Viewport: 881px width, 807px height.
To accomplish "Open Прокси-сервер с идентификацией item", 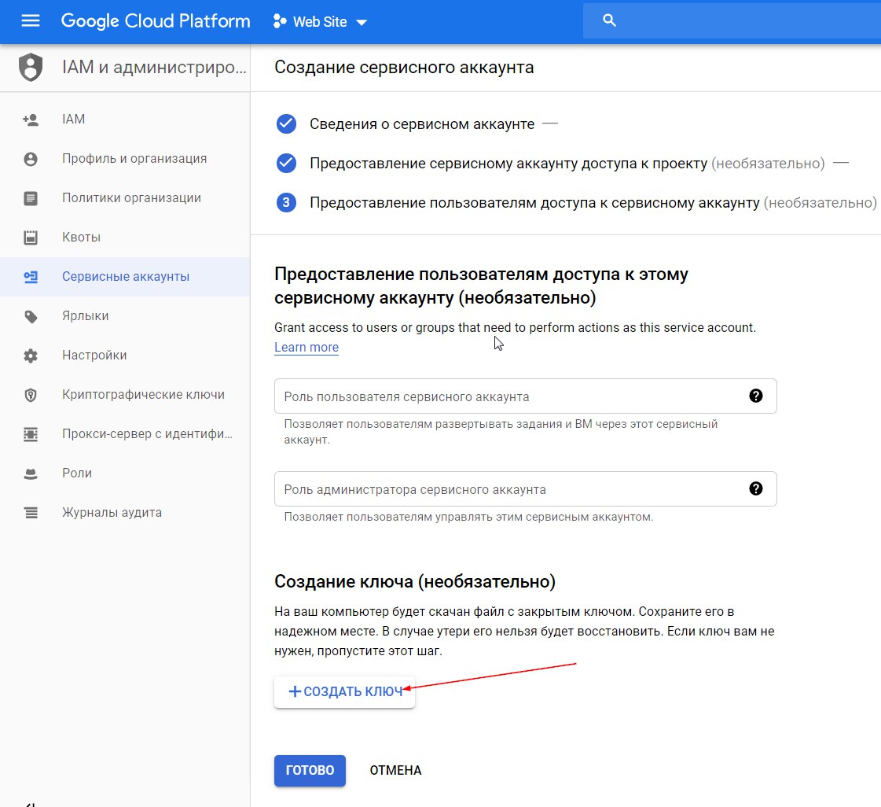I will click(x=125, y=434).
